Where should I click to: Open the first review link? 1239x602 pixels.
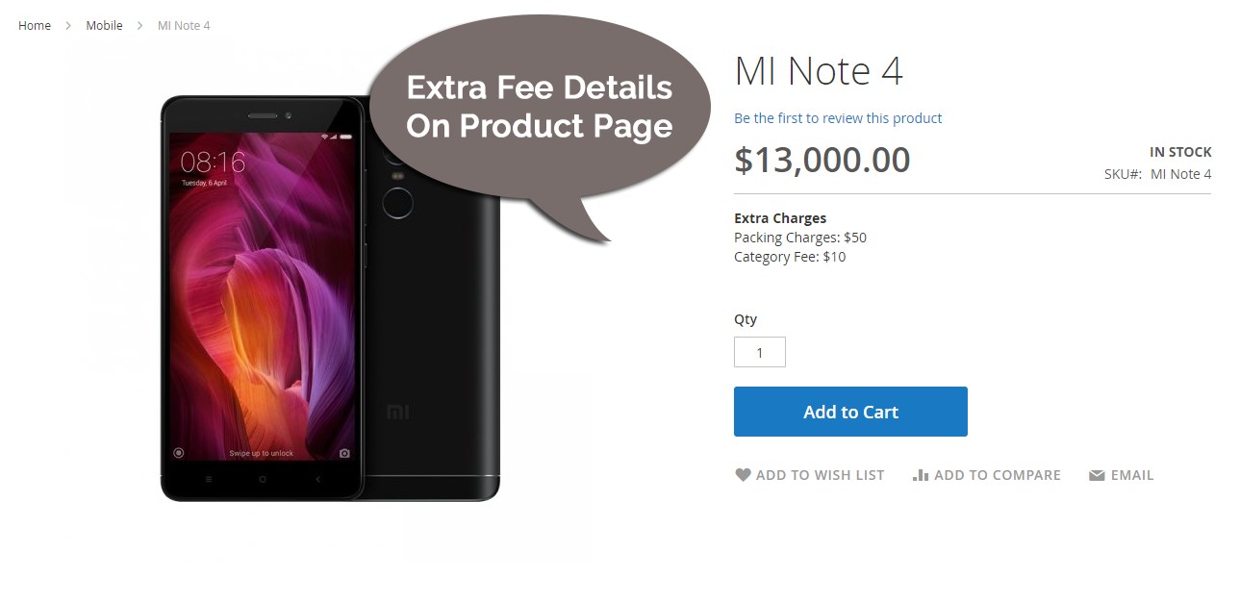pos(837,118)
